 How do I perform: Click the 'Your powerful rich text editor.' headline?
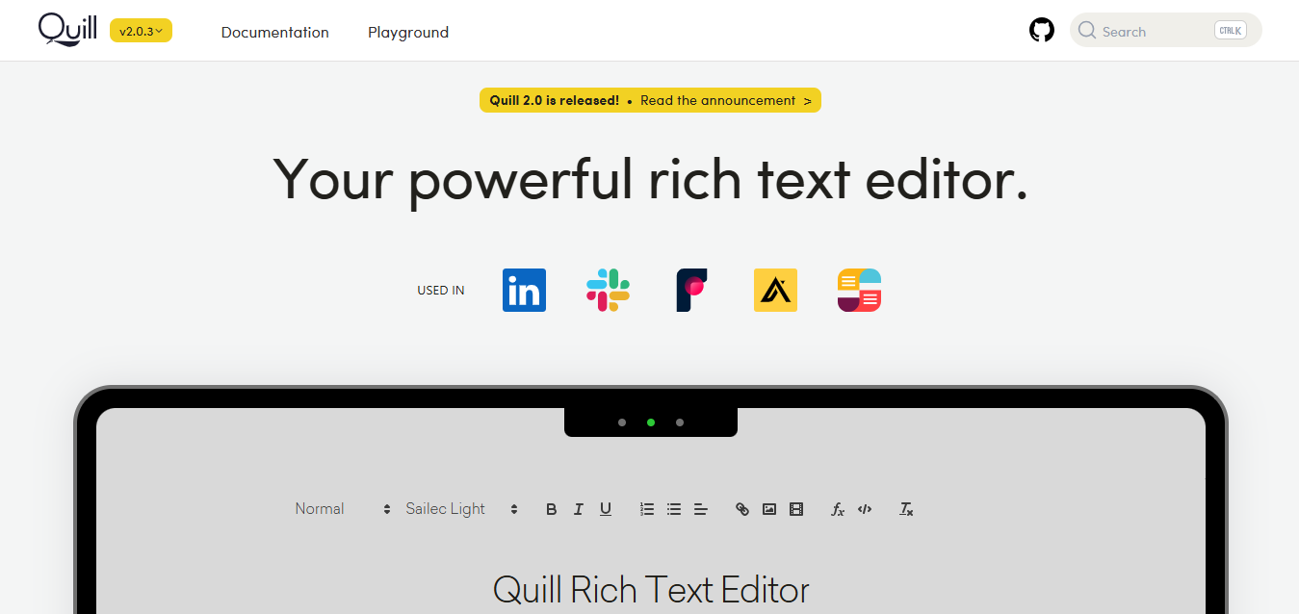point(651,181)
